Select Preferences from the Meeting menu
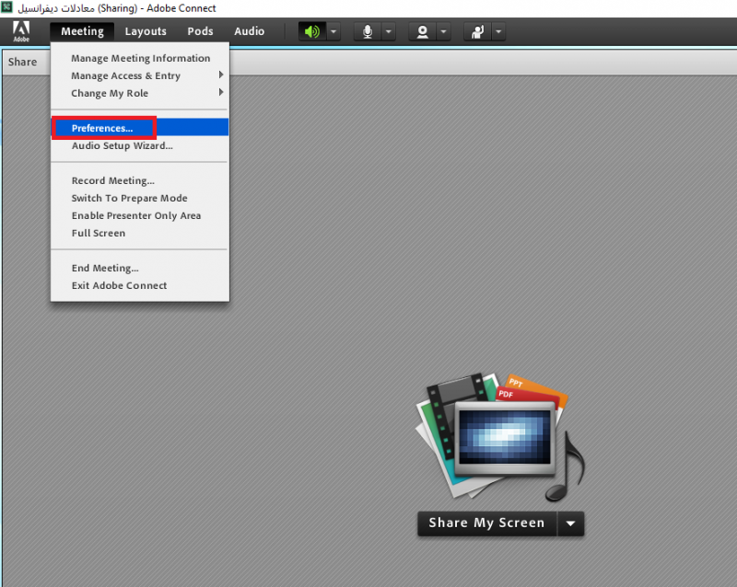 (102, 128)
